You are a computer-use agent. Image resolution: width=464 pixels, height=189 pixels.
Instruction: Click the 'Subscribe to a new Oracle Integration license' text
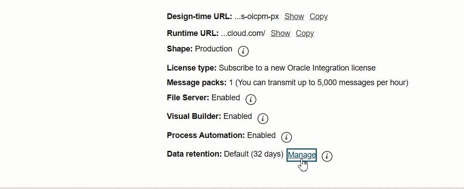(x=297, y=68)
